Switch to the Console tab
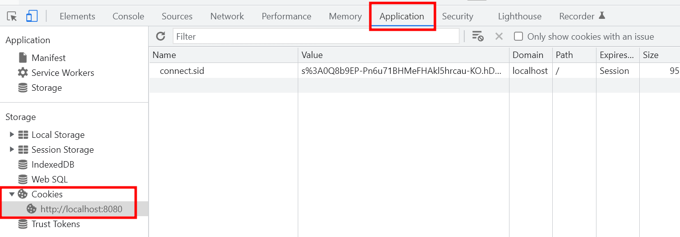 (x=128, y=16)
